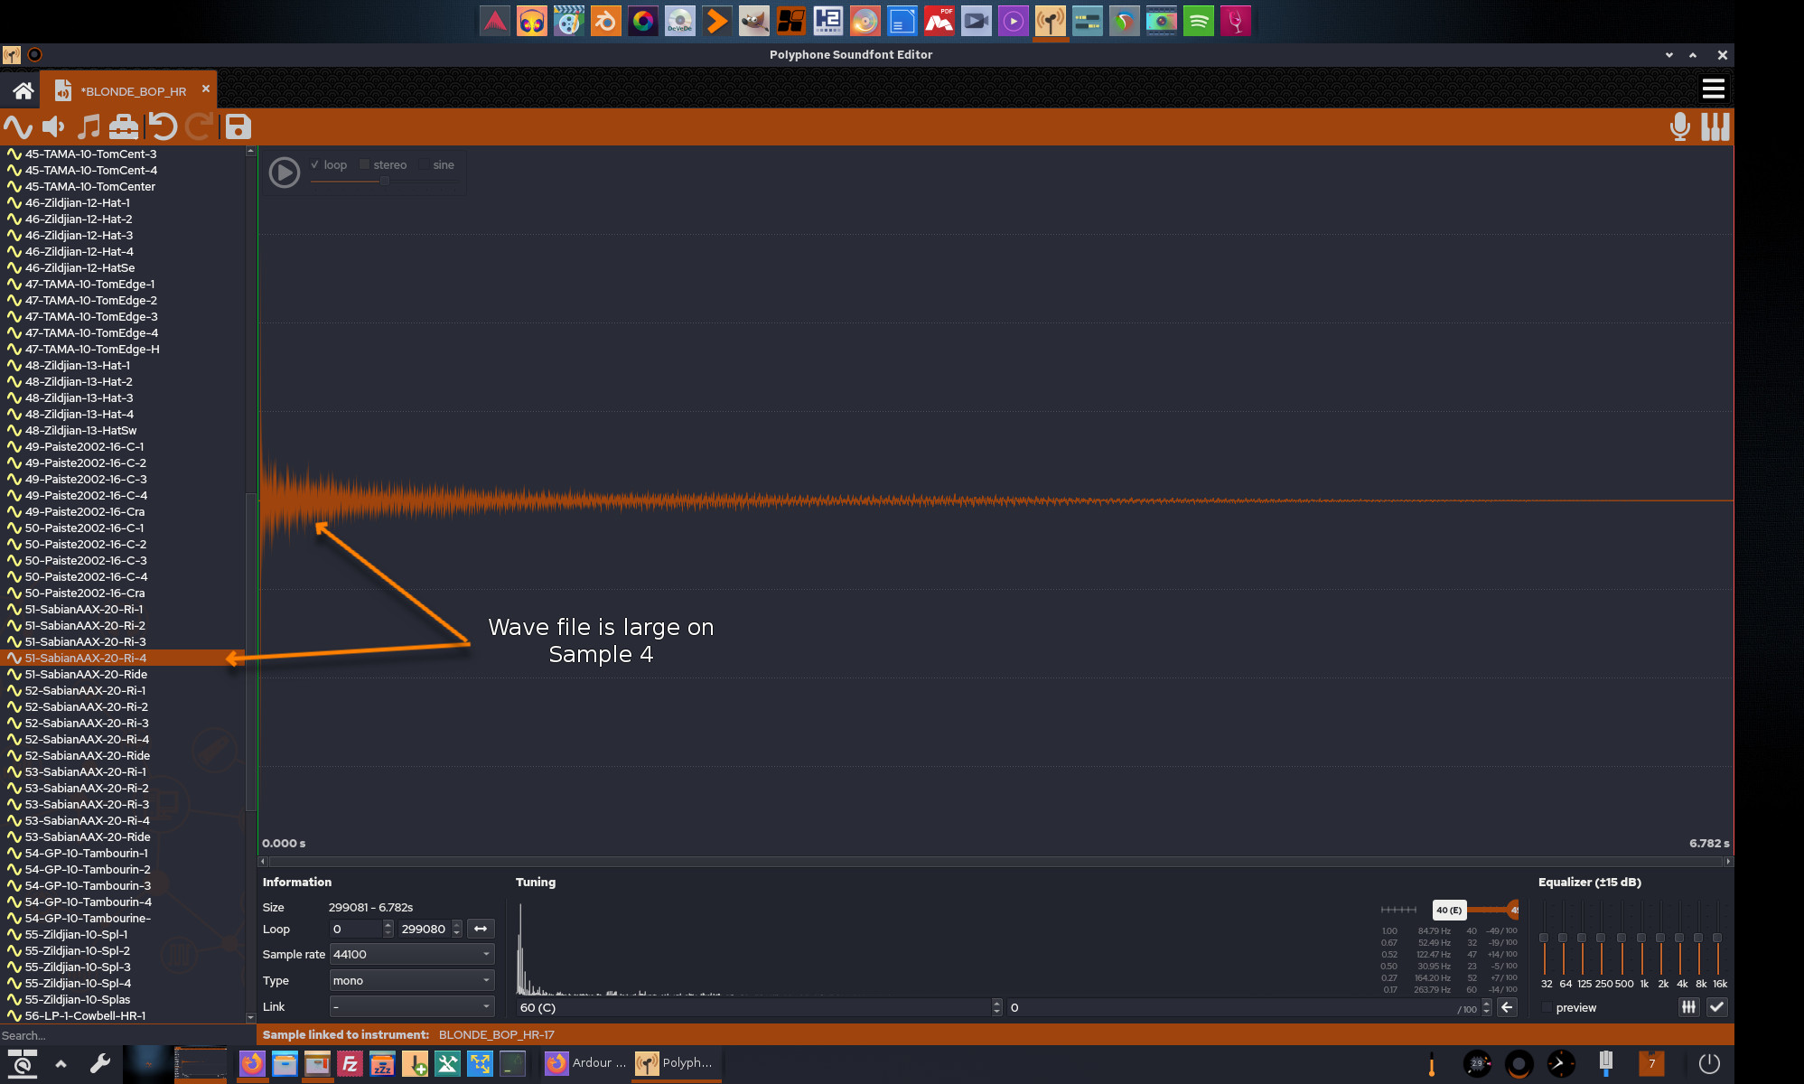The image size is (1804, 1084).
Task: Open the toolbox tools icon
Action: click(124, 127)
